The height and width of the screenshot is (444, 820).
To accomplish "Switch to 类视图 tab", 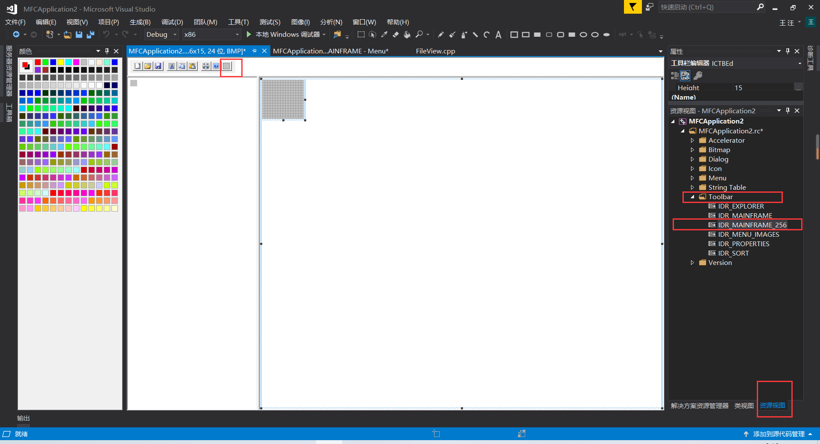I will [x=744, y=406].
